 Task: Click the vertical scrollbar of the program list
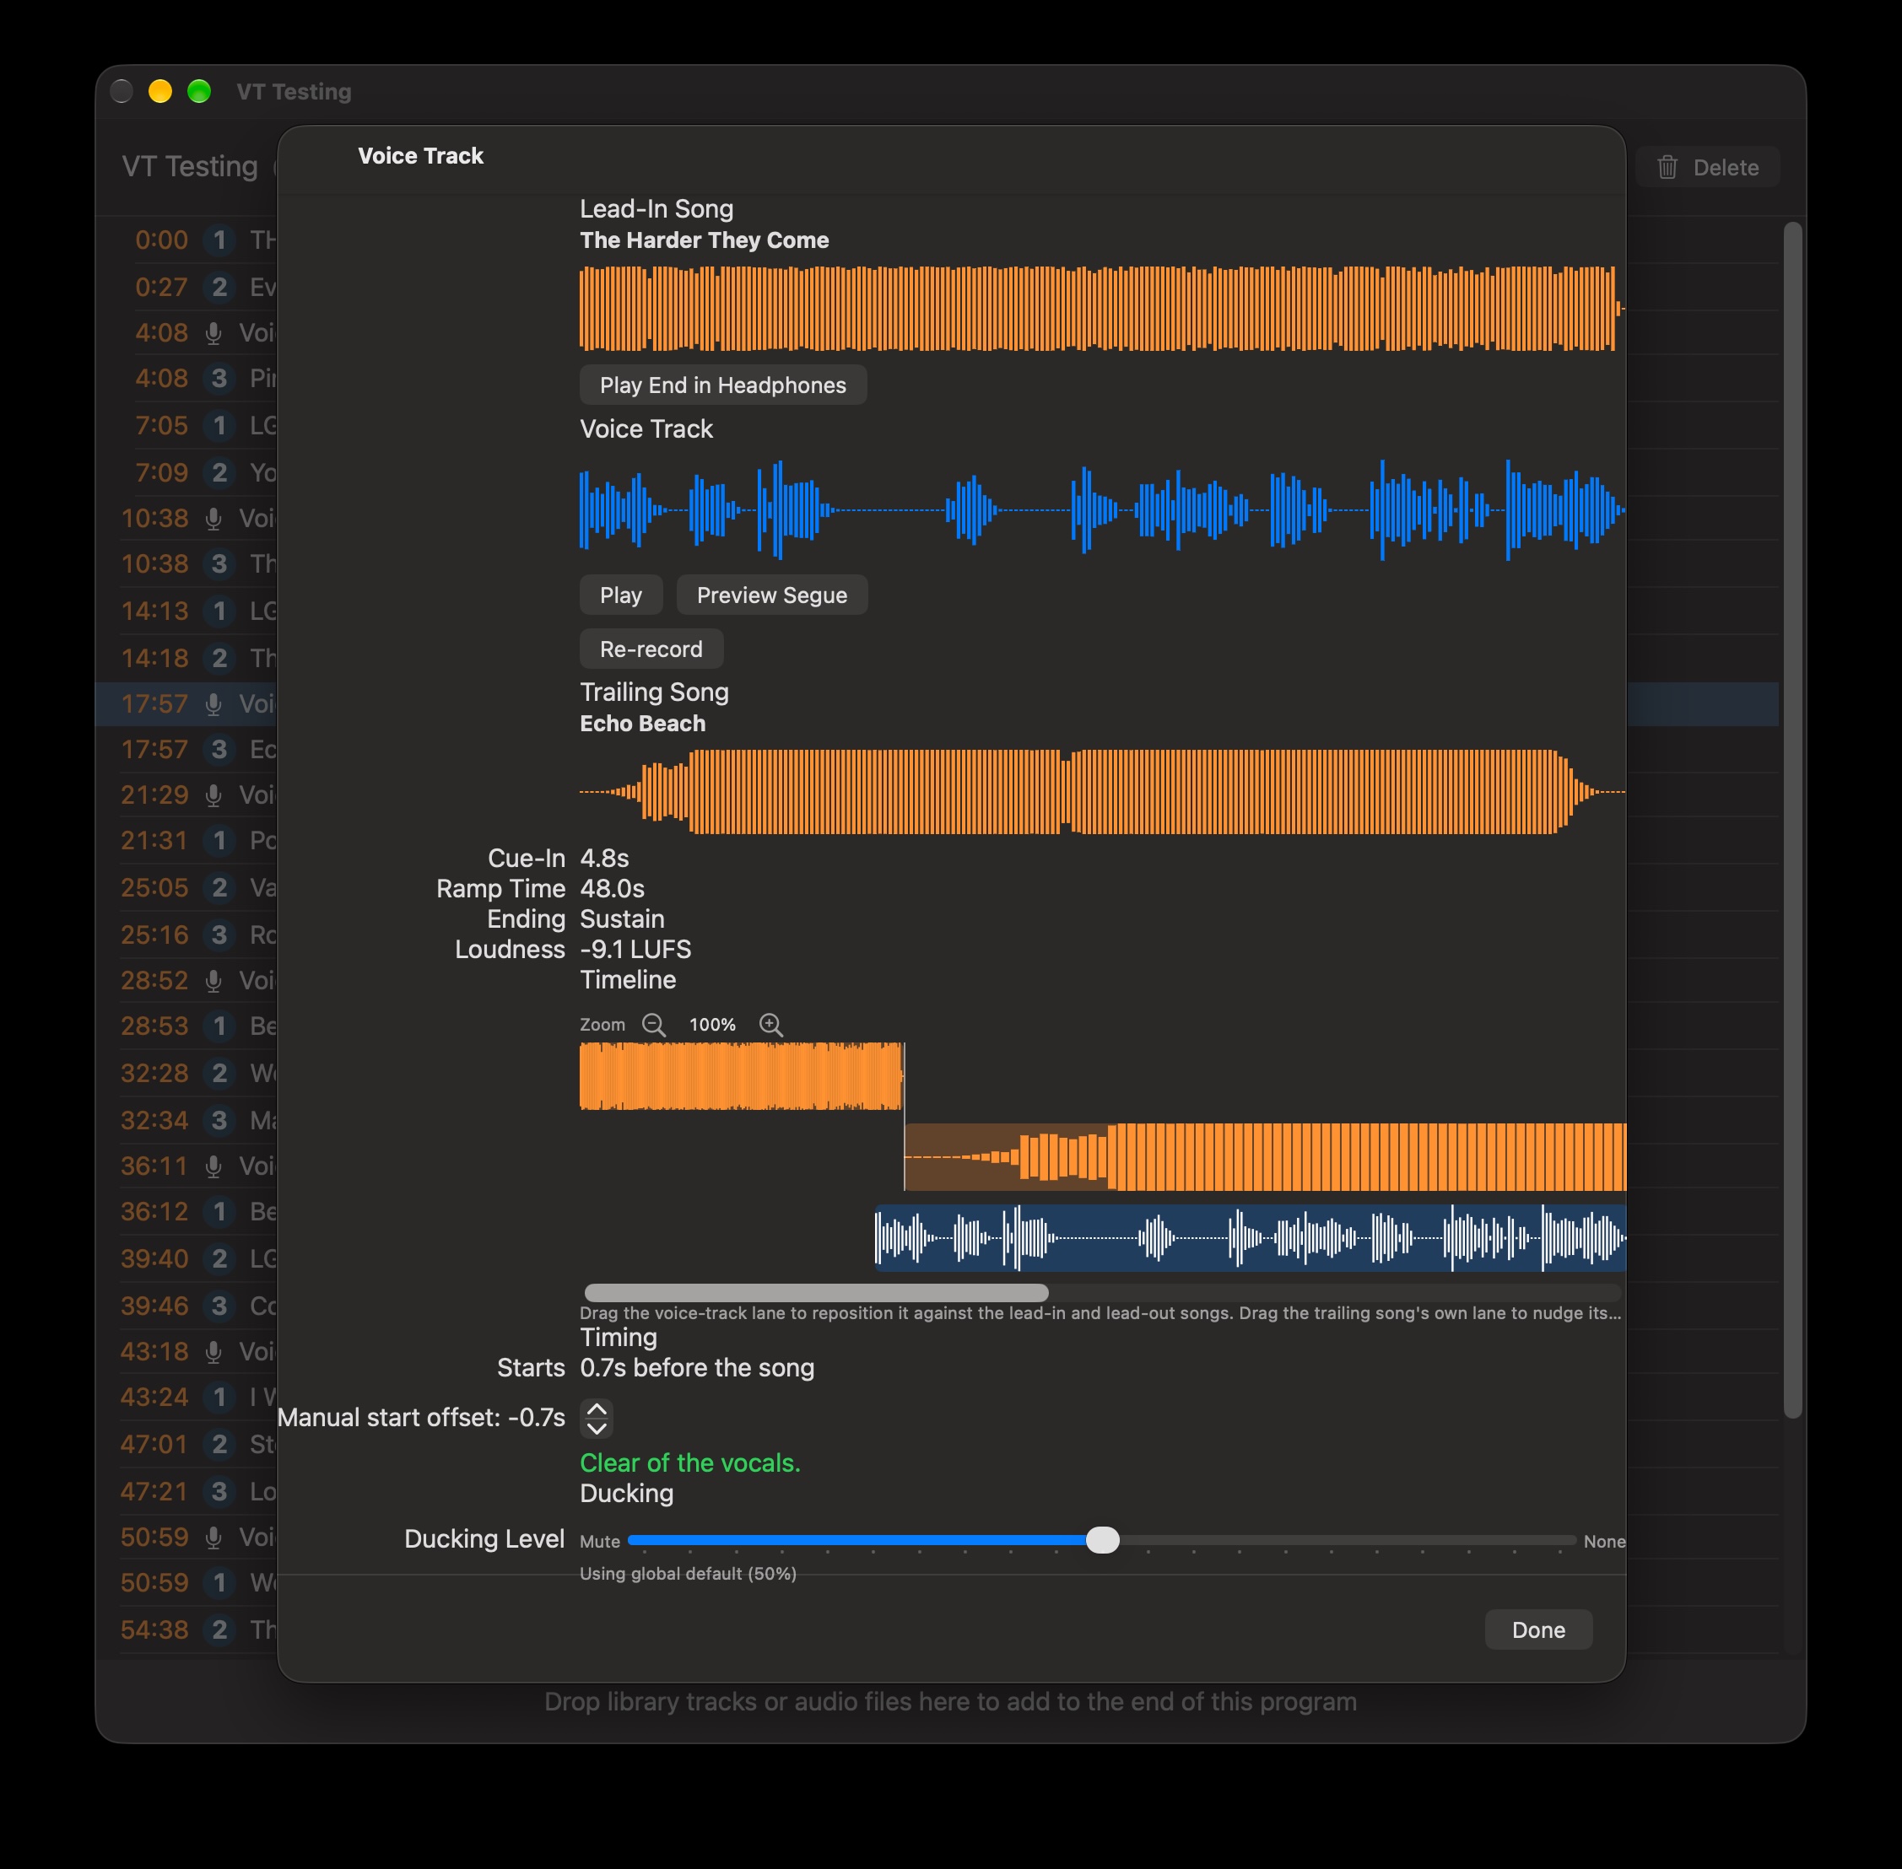[1792, 820]
